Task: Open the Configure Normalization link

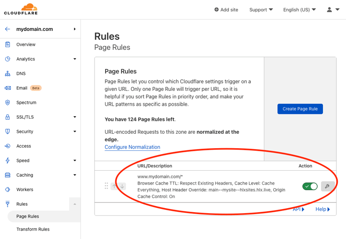Action: pos(132,147)
